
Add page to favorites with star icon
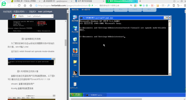point(31,5)
